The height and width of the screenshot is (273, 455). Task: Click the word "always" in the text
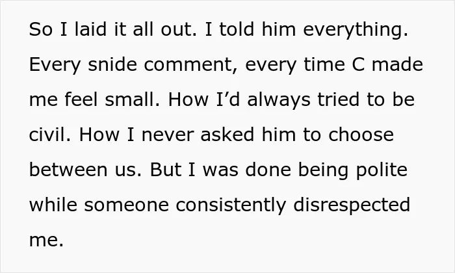pos(279,101)
